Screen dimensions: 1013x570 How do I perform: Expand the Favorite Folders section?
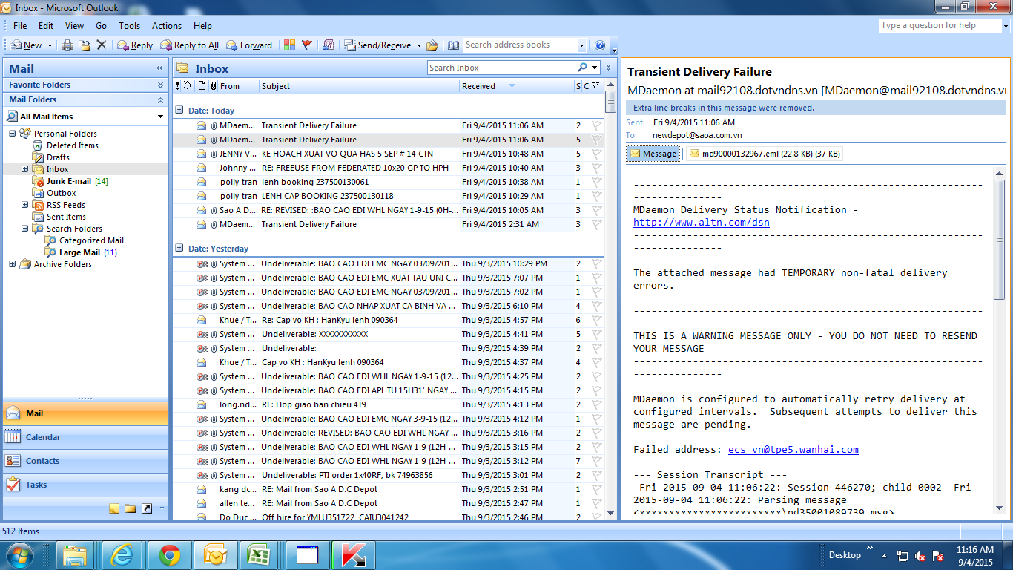(x=161, y=85)
